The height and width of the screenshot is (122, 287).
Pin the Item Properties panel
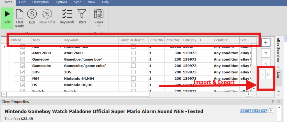point(273,102)
